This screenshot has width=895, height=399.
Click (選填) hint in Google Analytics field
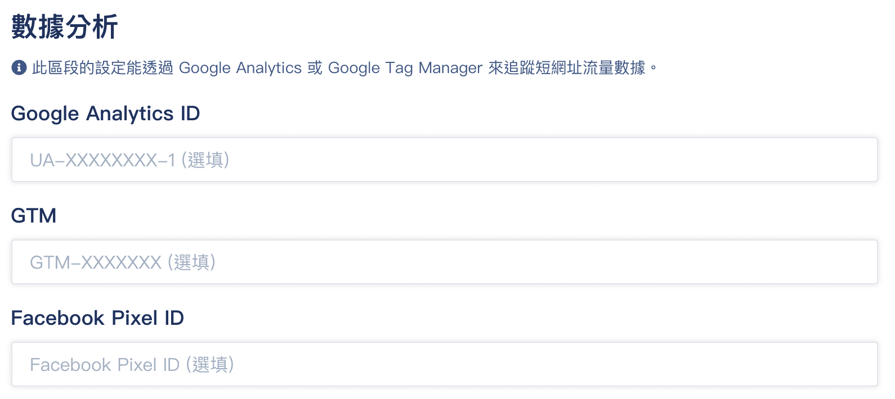(205, 160)
